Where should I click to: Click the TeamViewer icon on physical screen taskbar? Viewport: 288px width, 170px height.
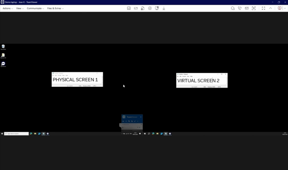(x=48, y=134)
